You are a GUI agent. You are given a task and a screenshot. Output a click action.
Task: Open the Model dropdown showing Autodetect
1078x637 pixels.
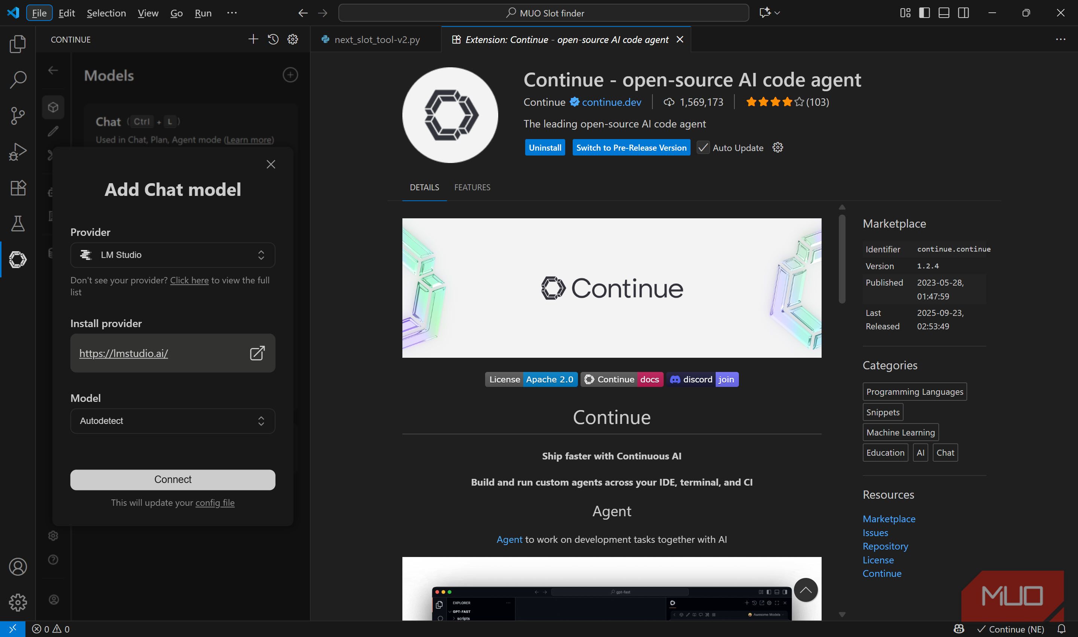coord(173,421)
